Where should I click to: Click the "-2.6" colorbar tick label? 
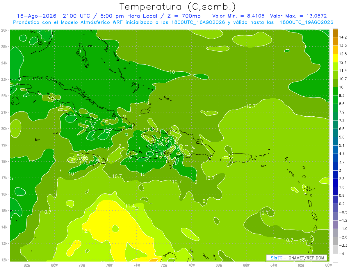click(343, 237)
